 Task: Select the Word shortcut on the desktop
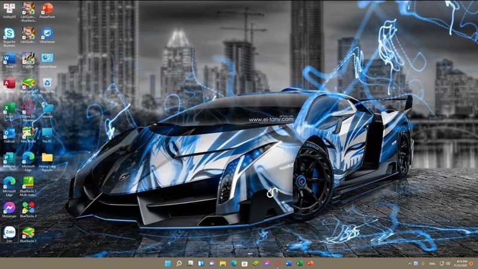pyautogui.click(x=9, y=60)
